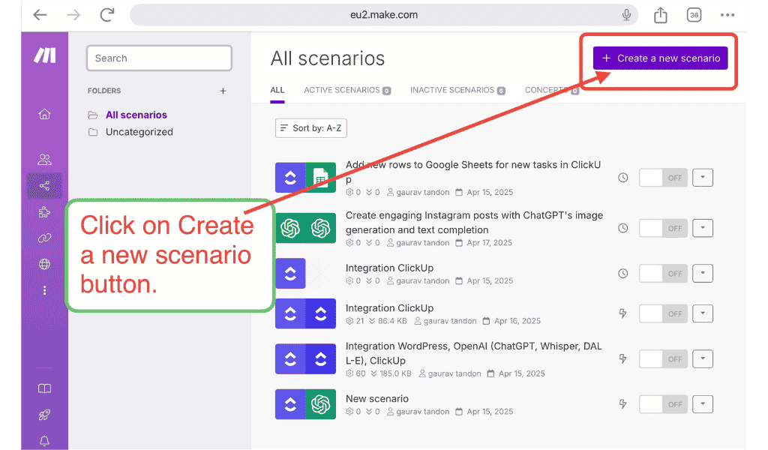Viewport: 768px width, 450px height.
Task: Click the Apr 17, 2025 date text
Action: tap(489, 243)
